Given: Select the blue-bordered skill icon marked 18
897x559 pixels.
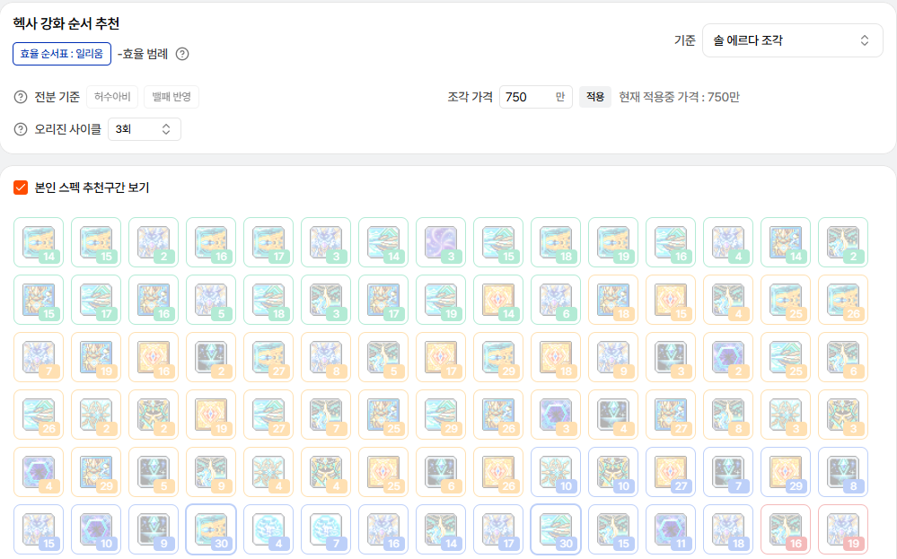Looking at the screenshot, I should tap(727, 529).
